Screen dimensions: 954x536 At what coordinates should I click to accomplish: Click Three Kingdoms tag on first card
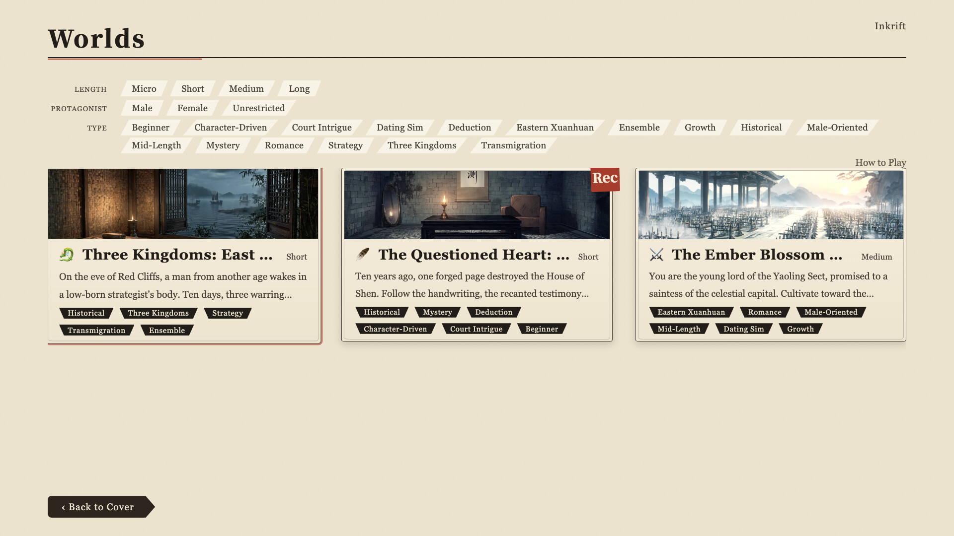[159, 313]
